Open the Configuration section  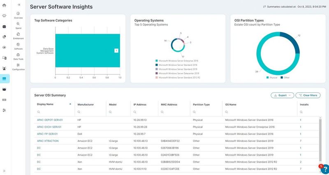pos(18,67)
